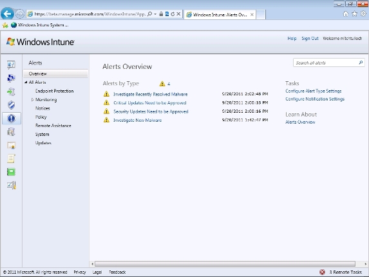Open Investigate New Malware alert

(137, 120)
